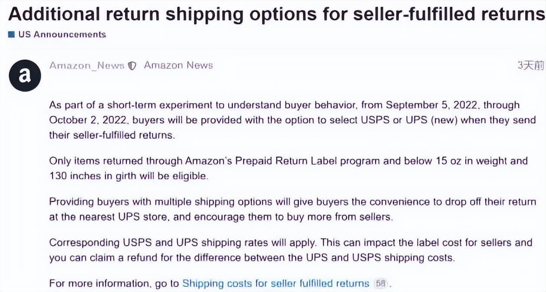Click the "October 2, 2022" date text
The height and width of the screenshot is (292, 546).
click(x=89, y=120)
